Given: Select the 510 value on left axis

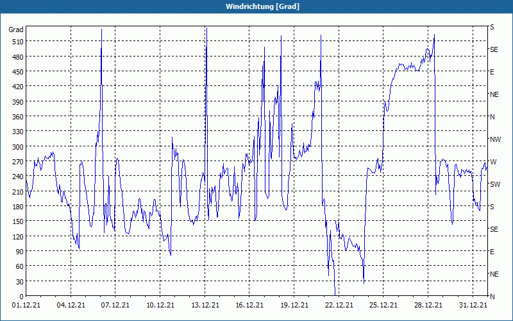Looking at the screenshot, I should (x=18, y=42).
